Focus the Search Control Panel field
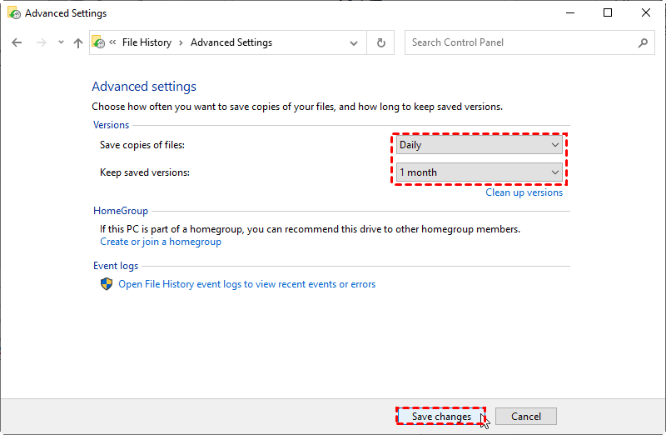 520,42
